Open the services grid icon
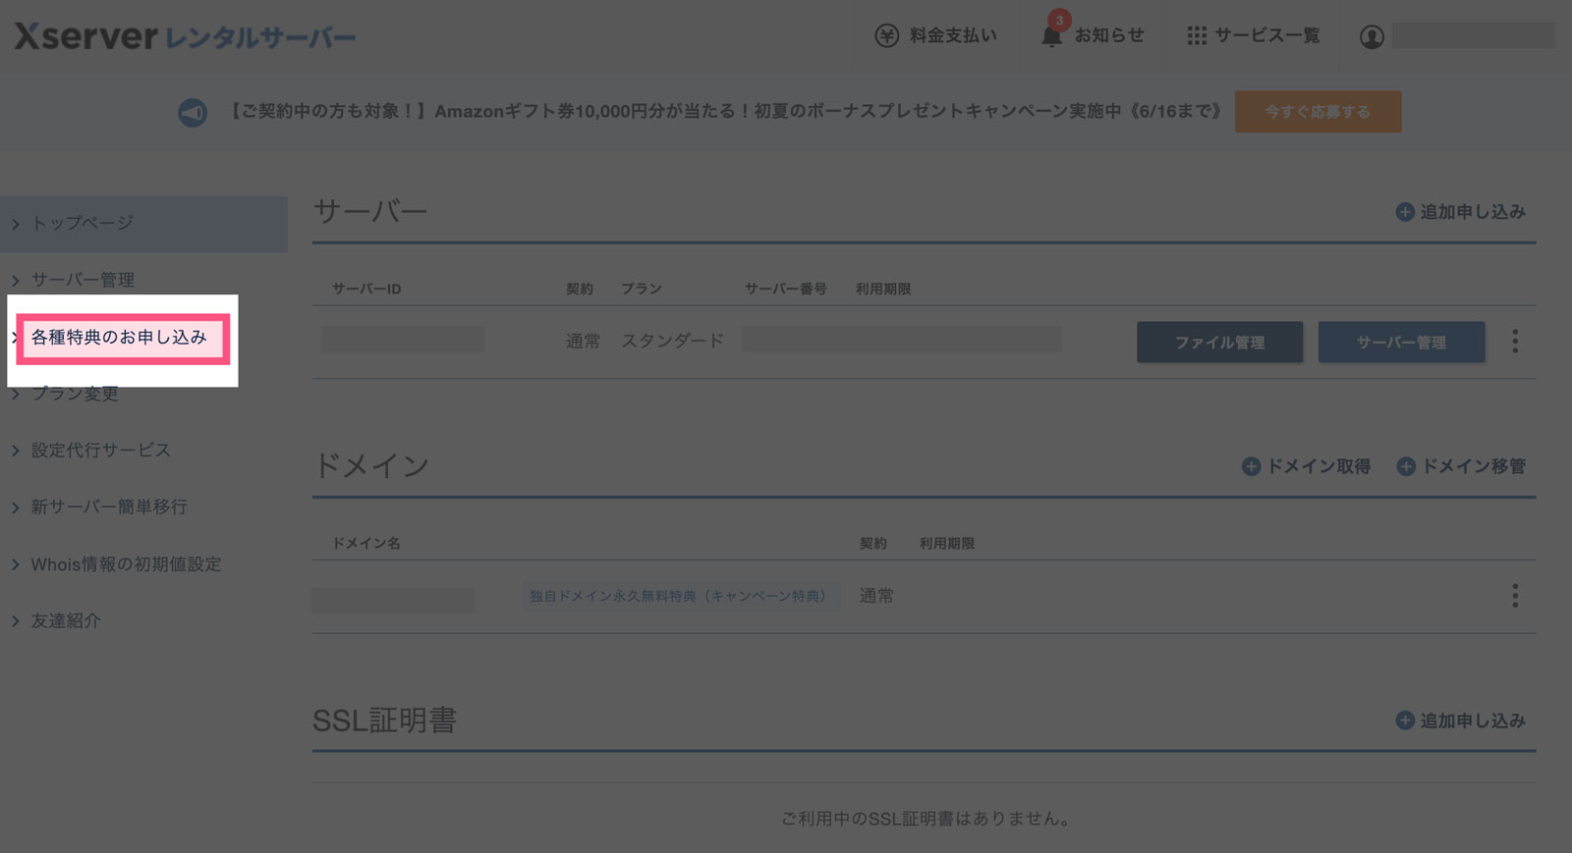The height and width of the screenshot is (853, 1572). point(1196,36)
